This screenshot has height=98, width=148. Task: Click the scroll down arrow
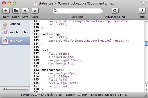pyautogui.click(x=146, y=90)
